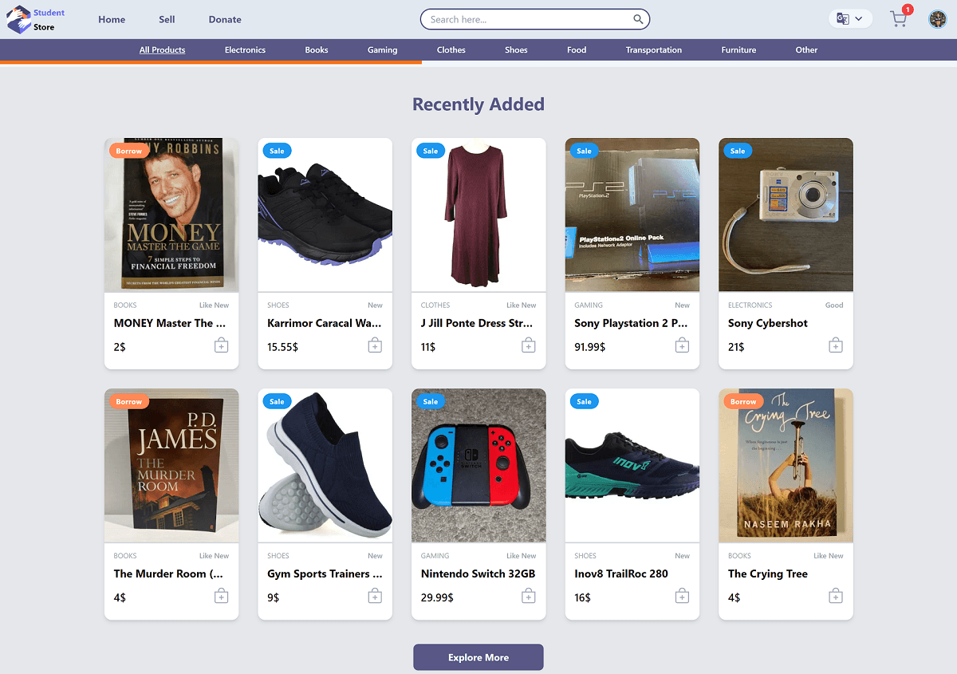Click the search magnifier icon
This screenshot has height=674, width=957.
pos(639,19)
